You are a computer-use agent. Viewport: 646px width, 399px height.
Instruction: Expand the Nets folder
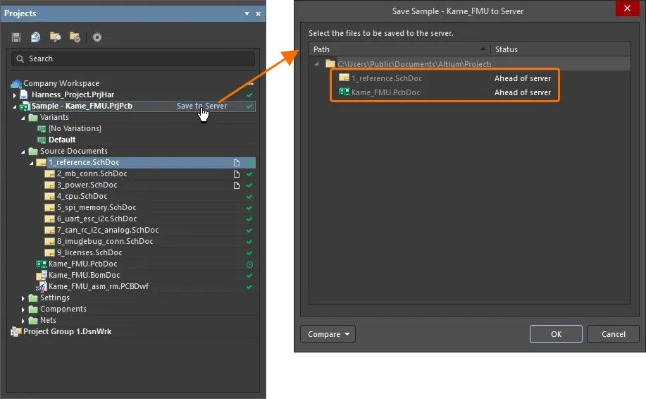(x=23, y=321)
